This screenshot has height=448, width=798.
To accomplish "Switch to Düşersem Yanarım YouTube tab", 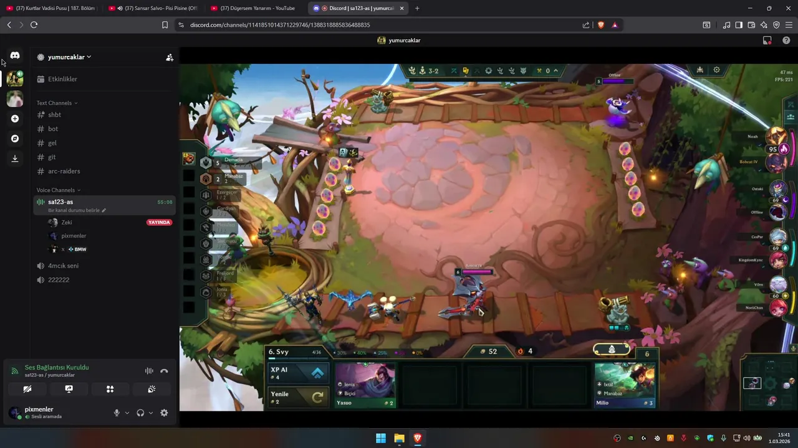I will (x=256, y=8).
